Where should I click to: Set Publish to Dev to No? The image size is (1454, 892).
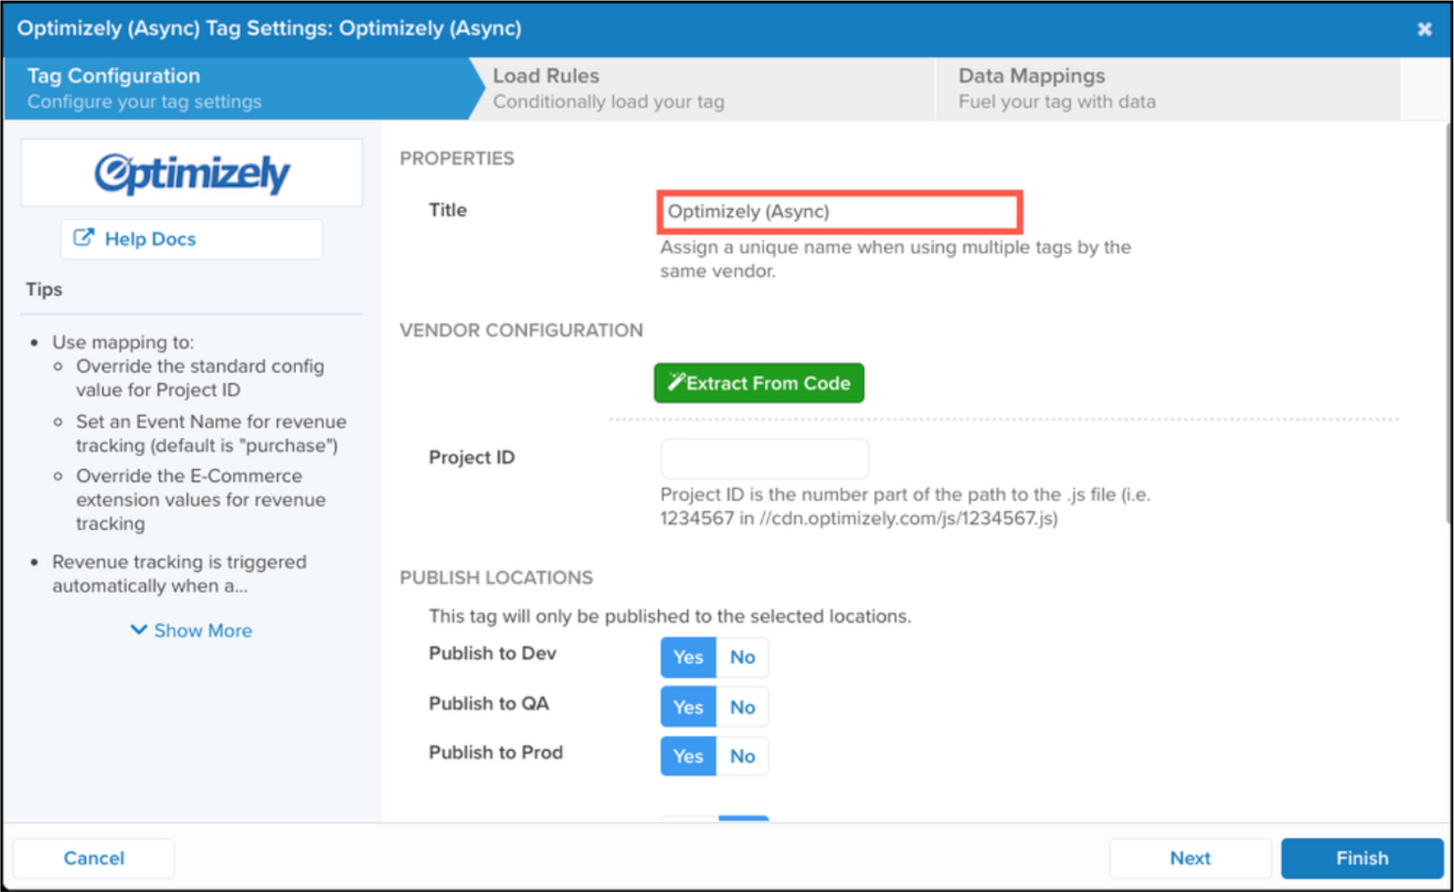[x=742, y=657]
